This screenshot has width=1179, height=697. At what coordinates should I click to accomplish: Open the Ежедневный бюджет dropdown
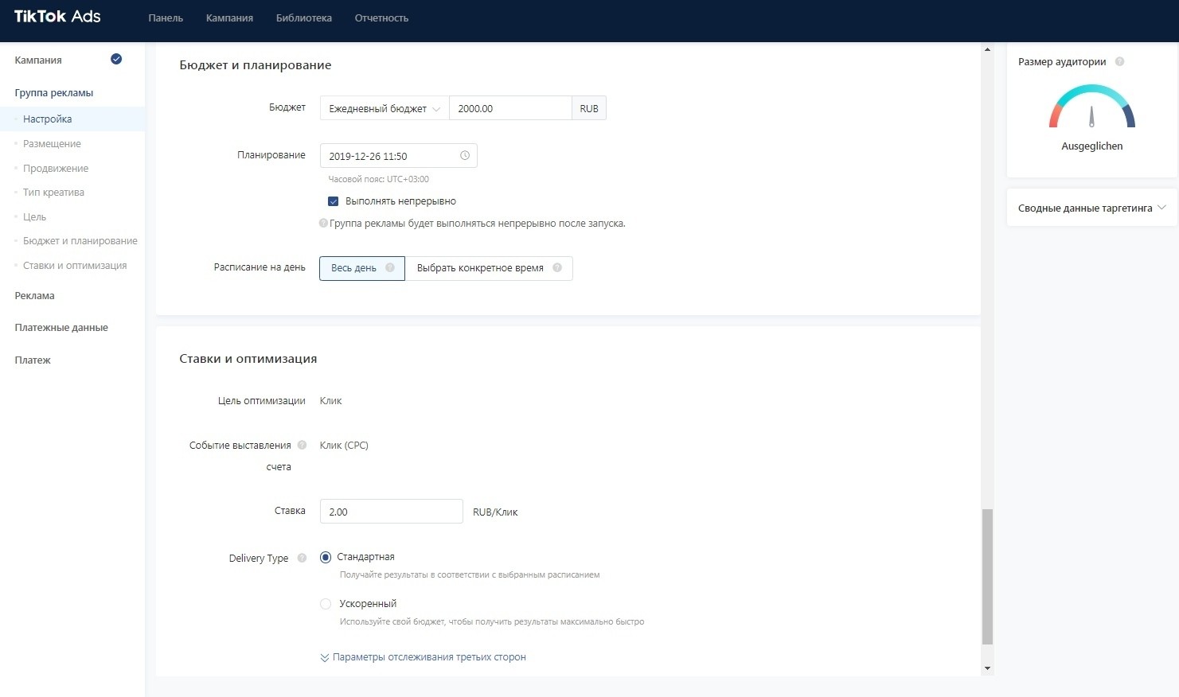[385, 108]
